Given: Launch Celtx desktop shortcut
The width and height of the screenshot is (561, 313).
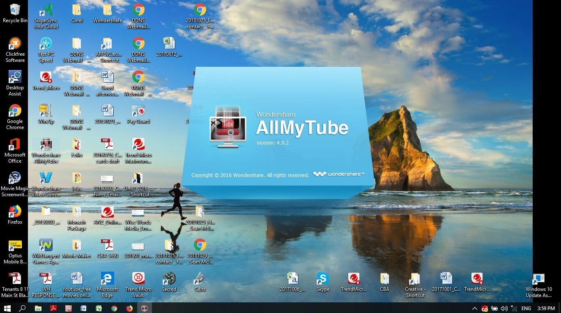Looking at the screenshot, I should (x=200, y=282).
